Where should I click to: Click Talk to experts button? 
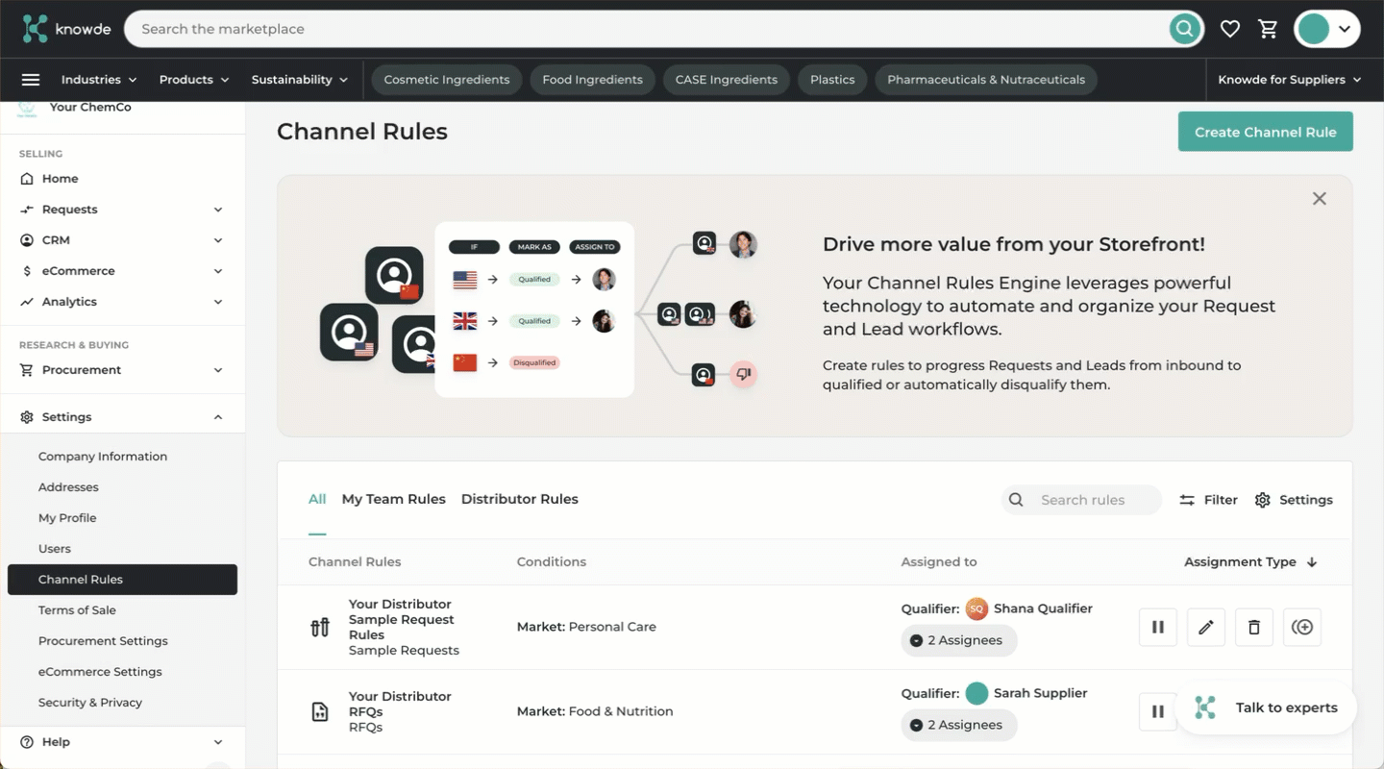(x=1266, y=707)
